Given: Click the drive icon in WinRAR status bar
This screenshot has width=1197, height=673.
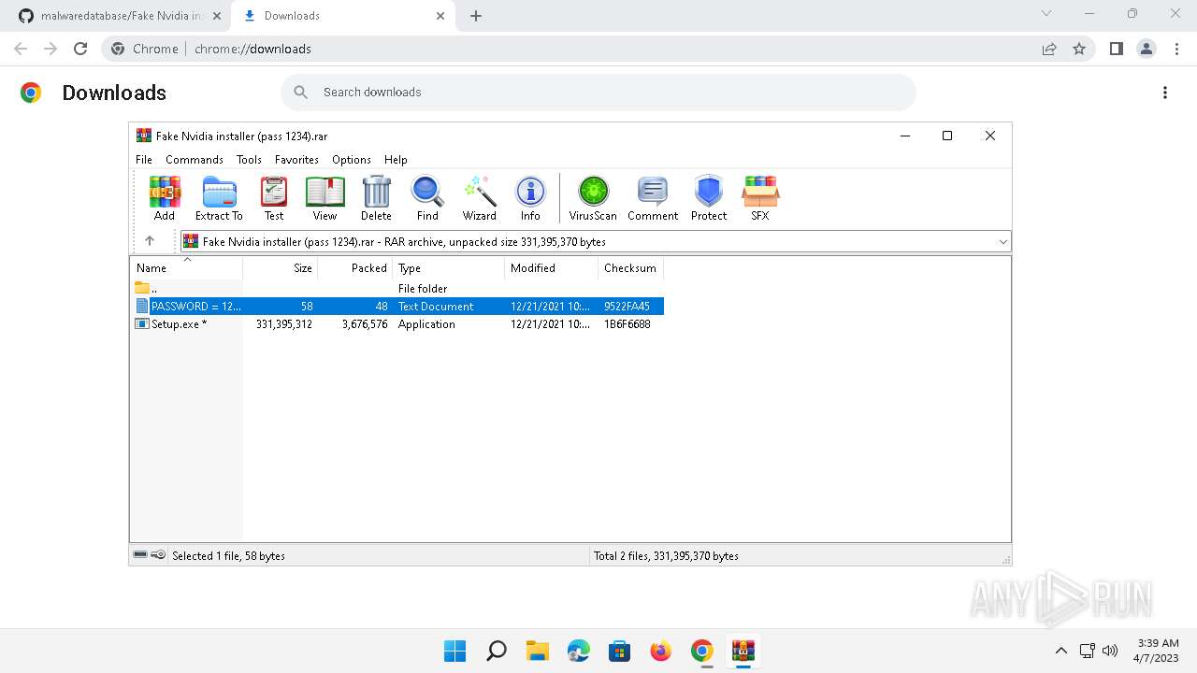Looking at the screenshot, I should click(x=140, y=555).
